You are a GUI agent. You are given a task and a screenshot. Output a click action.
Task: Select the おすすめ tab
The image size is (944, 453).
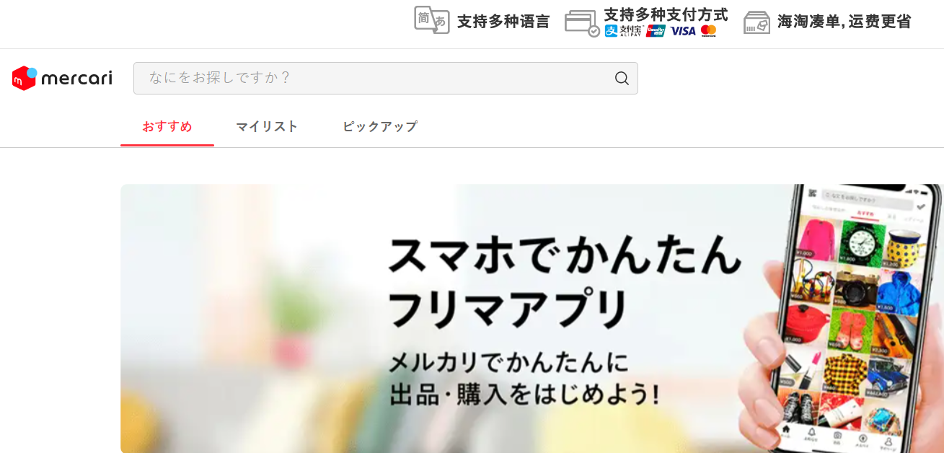click(167, 127)
